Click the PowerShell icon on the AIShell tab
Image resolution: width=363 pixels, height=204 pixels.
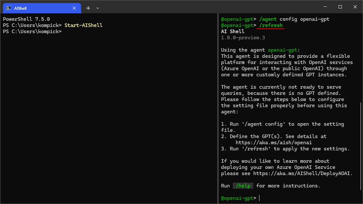tap(8, 8)
